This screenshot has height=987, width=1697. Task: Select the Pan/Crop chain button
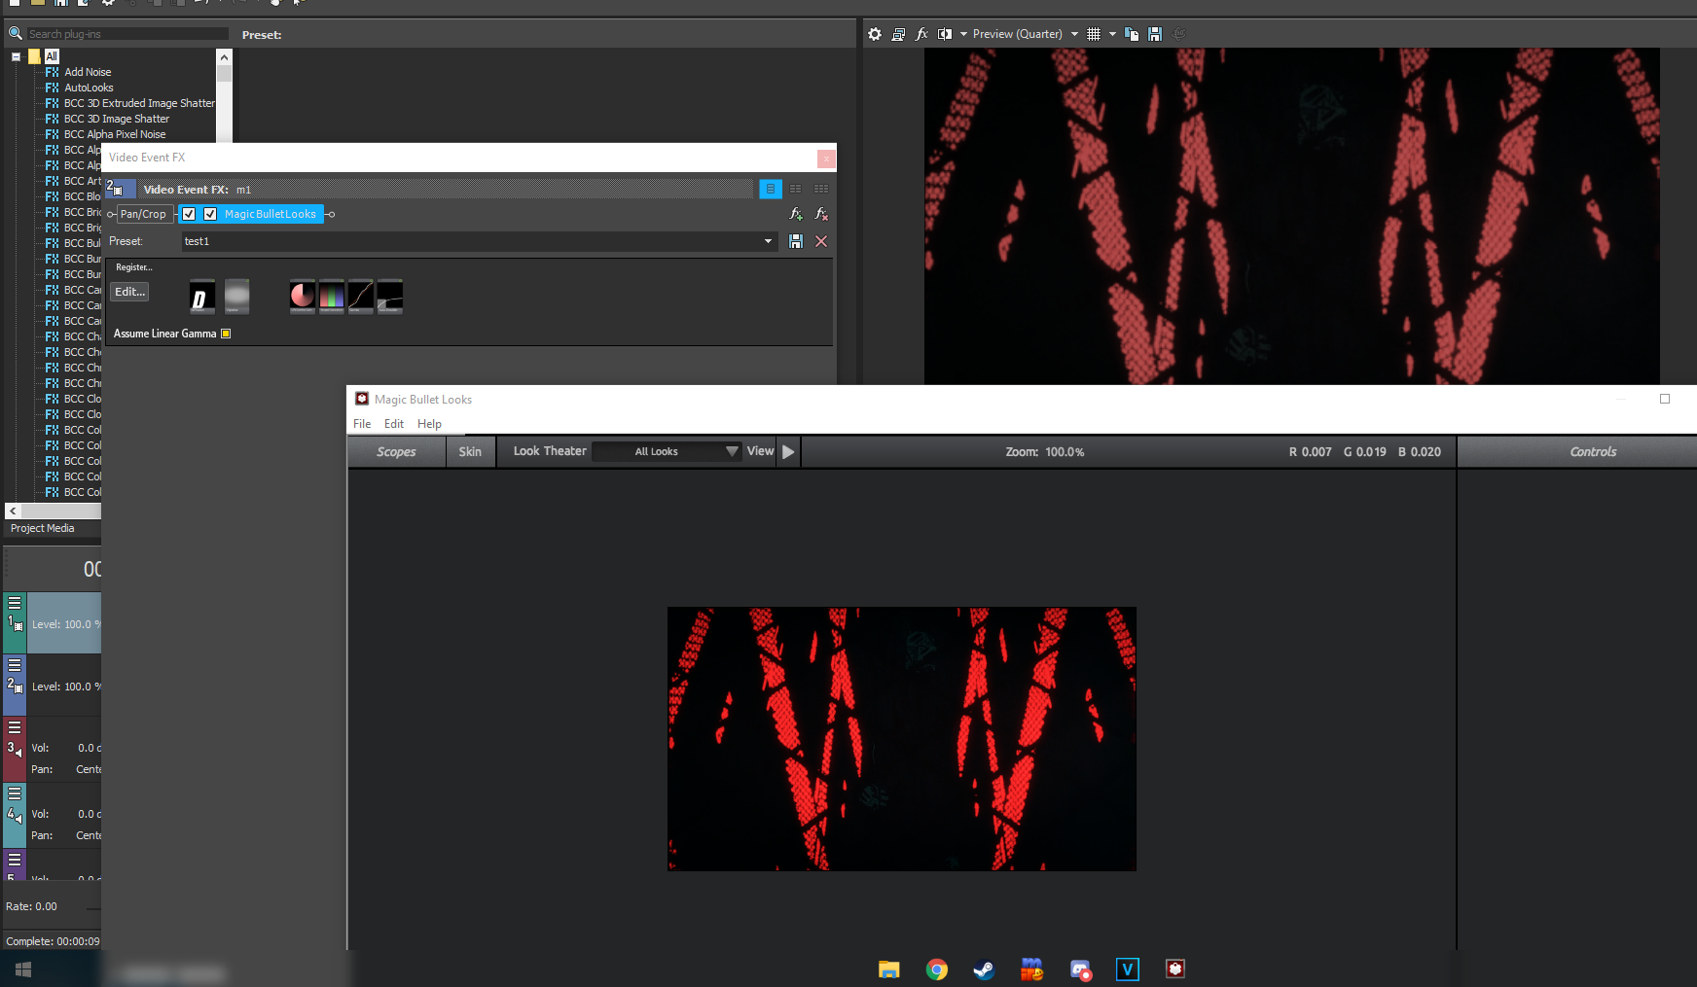[143, 214]
